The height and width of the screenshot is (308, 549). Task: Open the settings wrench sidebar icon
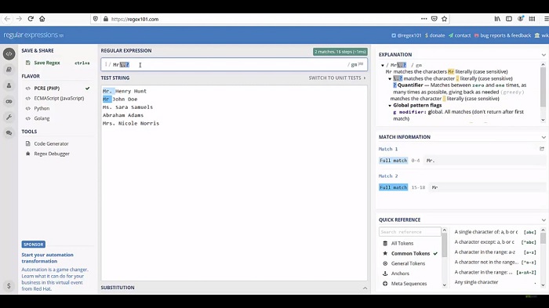9,118
